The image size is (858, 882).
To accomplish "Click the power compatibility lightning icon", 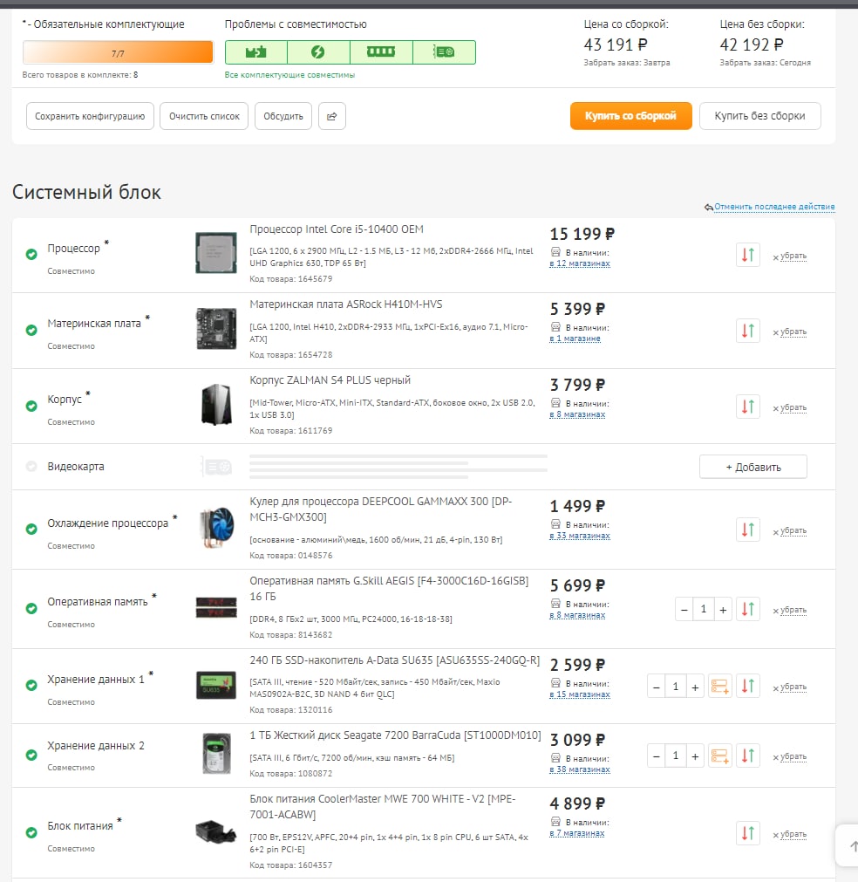I will pos(318,52).
